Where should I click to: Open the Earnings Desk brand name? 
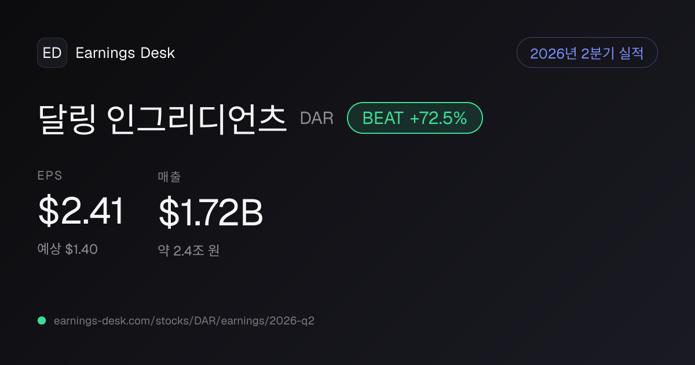coord(125,53)
